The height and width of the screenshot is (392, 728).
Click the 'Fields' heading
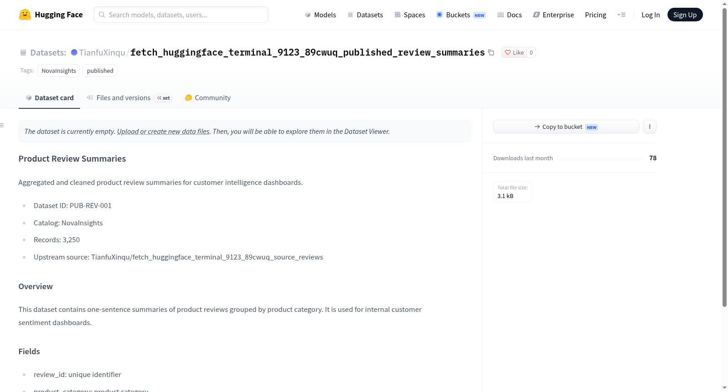coord(29,351)
